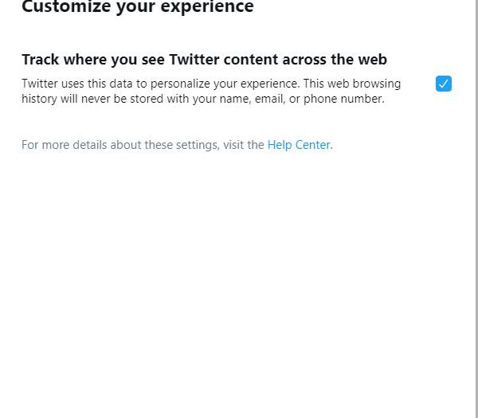Visit Help Center for settings details
478x418 pixels.
(x=299, y=145)
